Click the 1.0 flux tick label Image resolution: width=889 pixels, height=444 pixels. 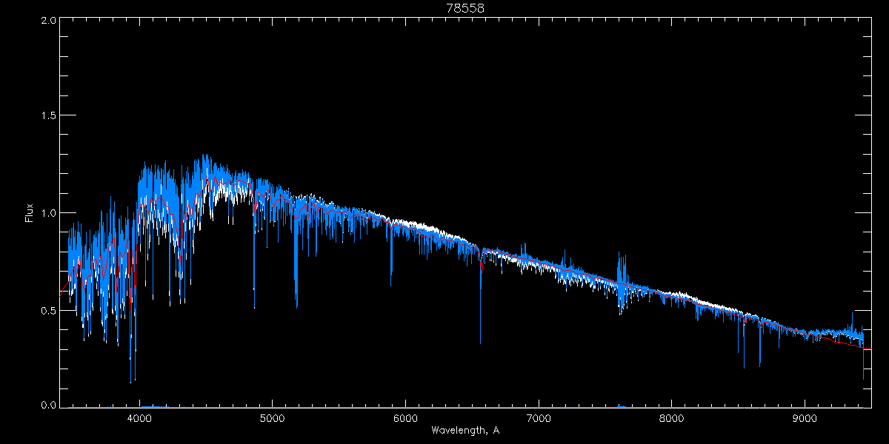(48, 213)
